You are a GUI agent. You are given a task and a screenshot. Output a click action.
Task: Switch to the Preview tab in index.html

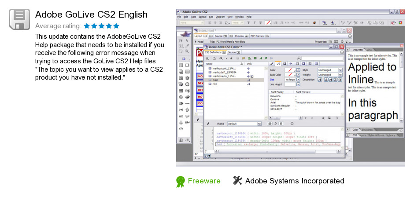241,36
